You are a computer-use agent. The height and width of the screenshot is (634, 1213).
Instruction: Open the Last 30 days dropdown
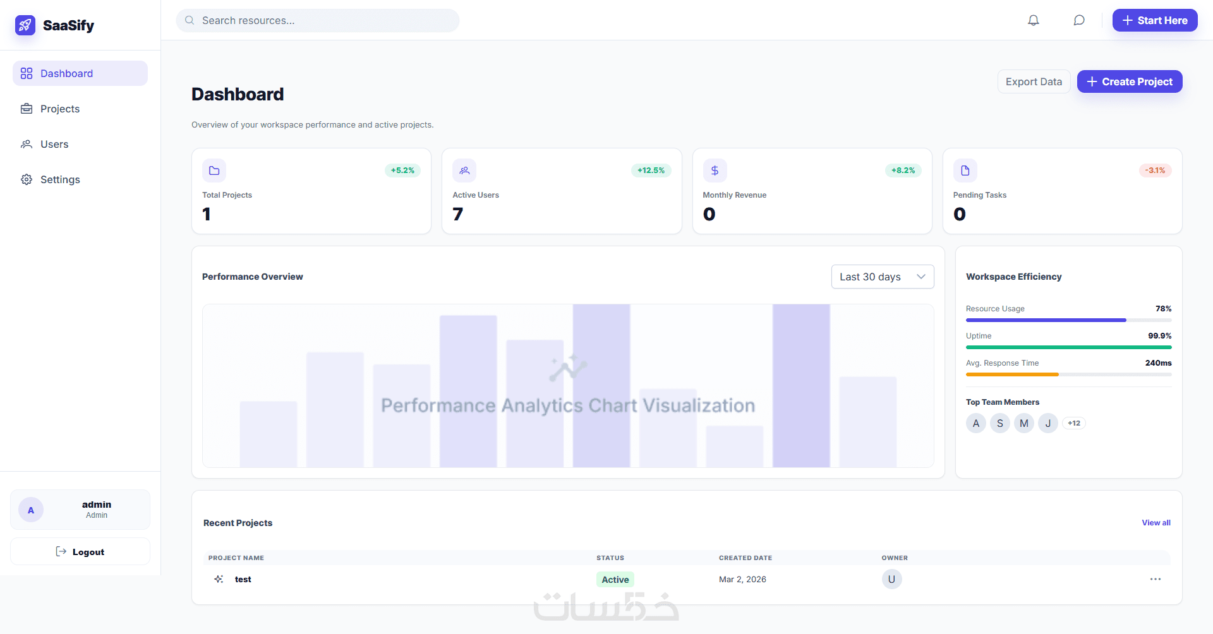click(883, 277)
